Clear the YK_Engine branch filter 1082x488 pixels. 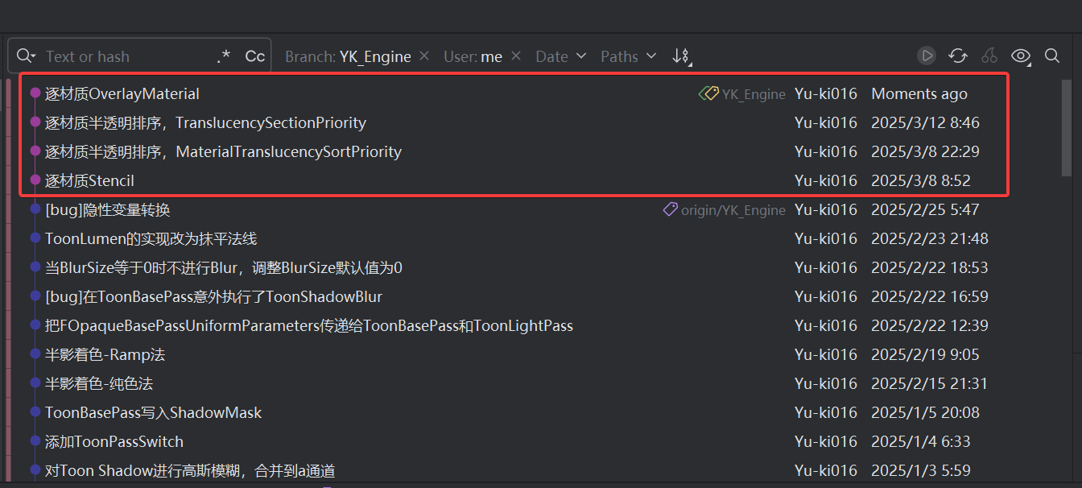click(426, 56)
